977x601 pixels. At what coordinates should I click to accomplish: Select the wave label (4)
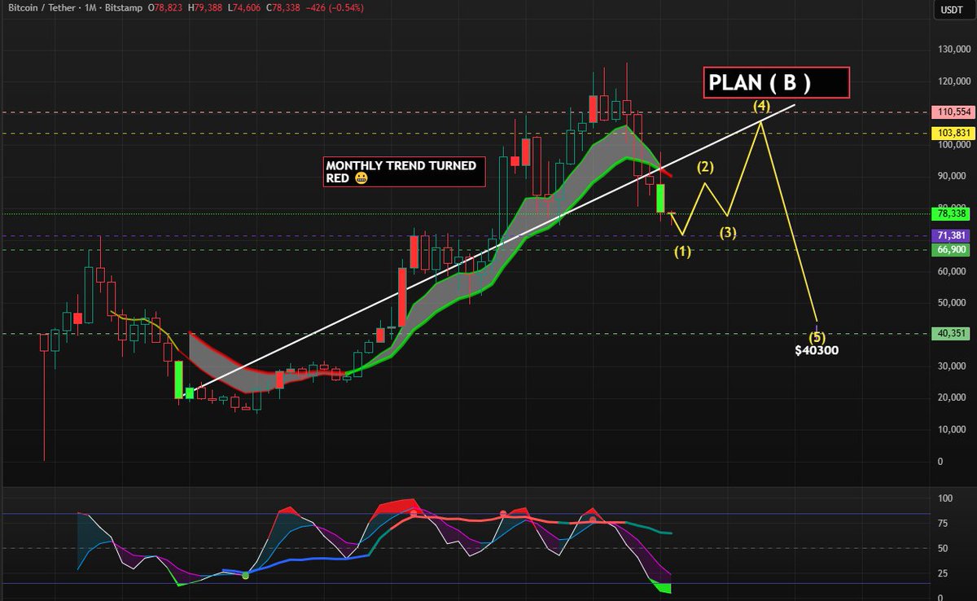[761, 106]
